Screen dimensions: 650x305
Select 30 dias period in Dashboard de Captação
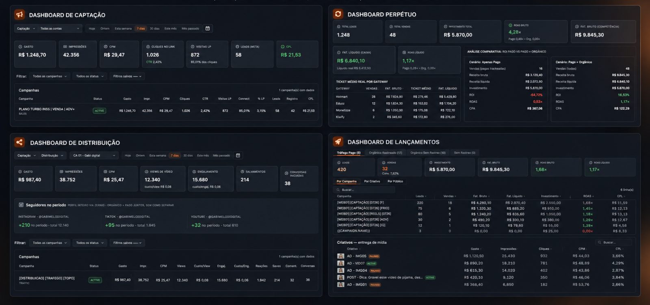154,28
